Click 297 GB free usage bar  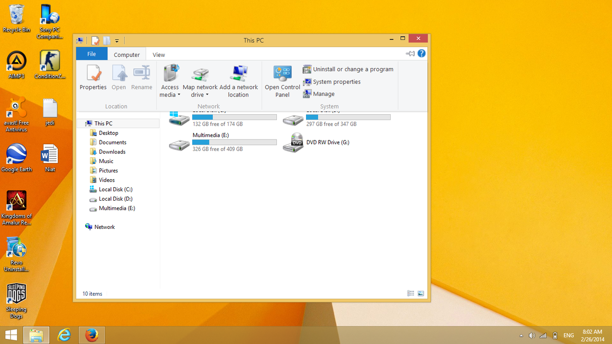coord(348,117)
